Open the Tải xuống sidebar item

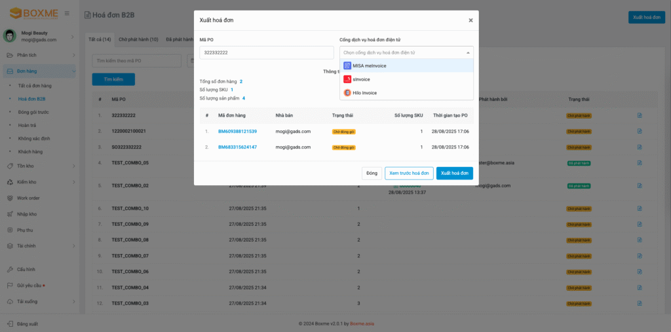tap(28, 301)
